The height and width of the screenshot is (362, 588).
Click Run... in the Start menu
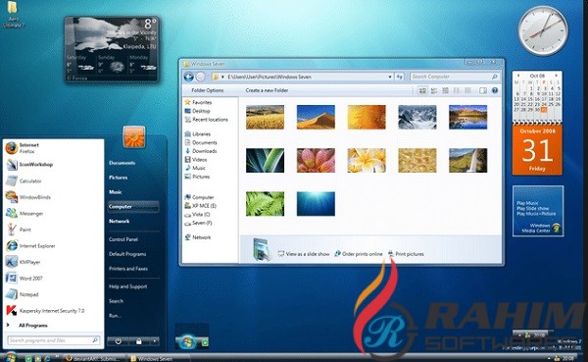tap(115, 316)
